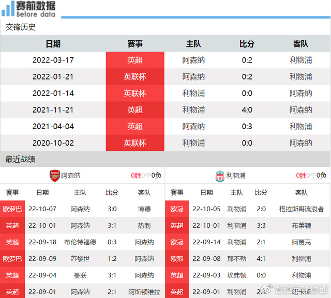
Task: Click the 英联杯 cell for 2020-10-02
Action: point(135,143)
